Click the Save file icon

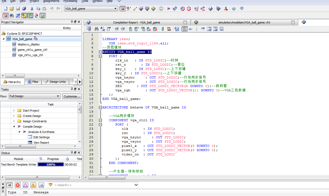[x=18, y=9]
